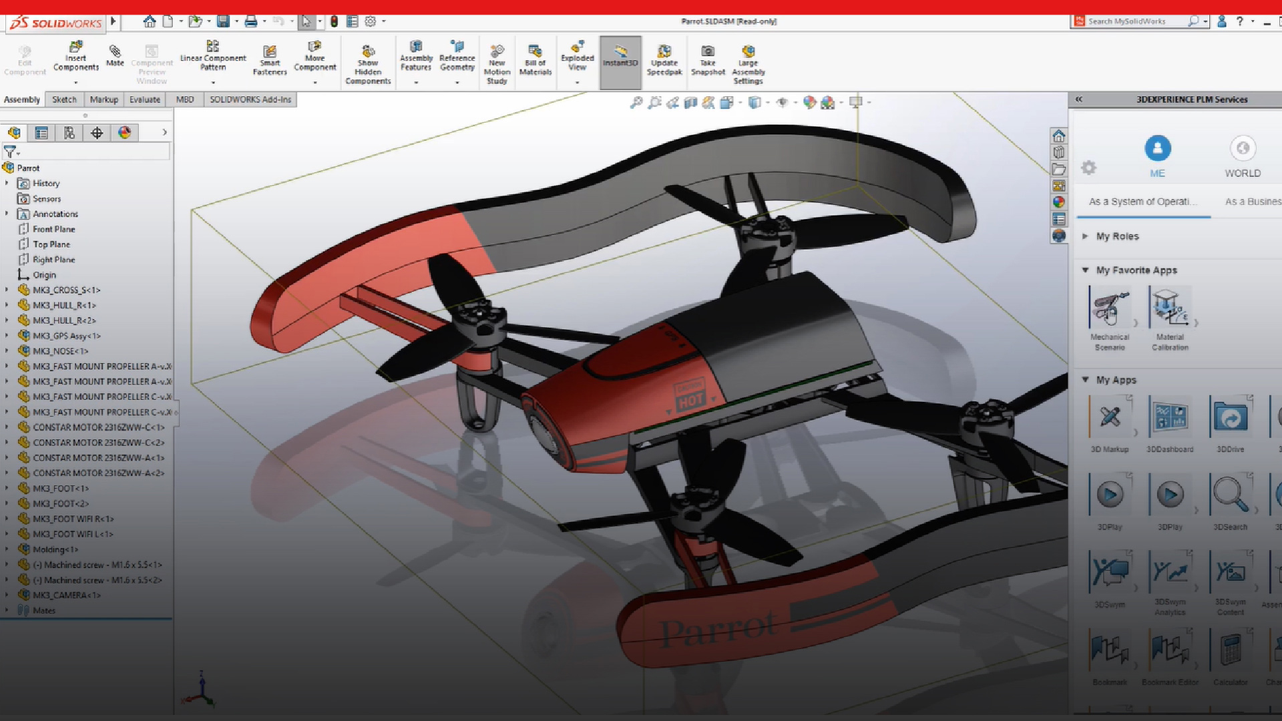Click Insert Components tool

point(75,56)
